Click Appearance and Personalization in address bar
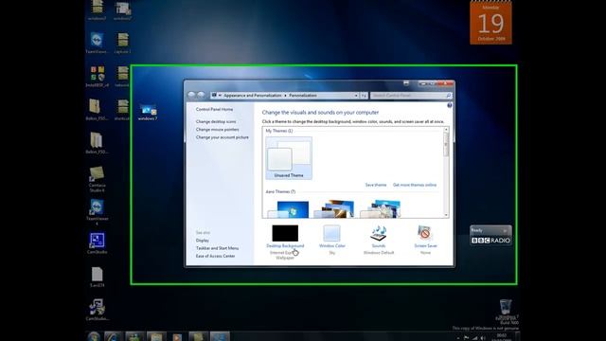606x341 pixels. [x=253, y=95]
